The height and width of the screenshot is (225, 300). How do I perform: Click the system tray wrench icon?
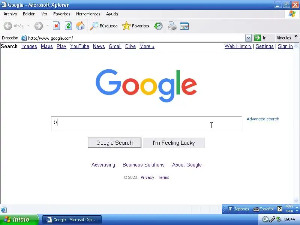272,219
